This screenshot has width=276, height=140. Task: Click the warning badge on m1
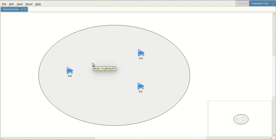143,88
